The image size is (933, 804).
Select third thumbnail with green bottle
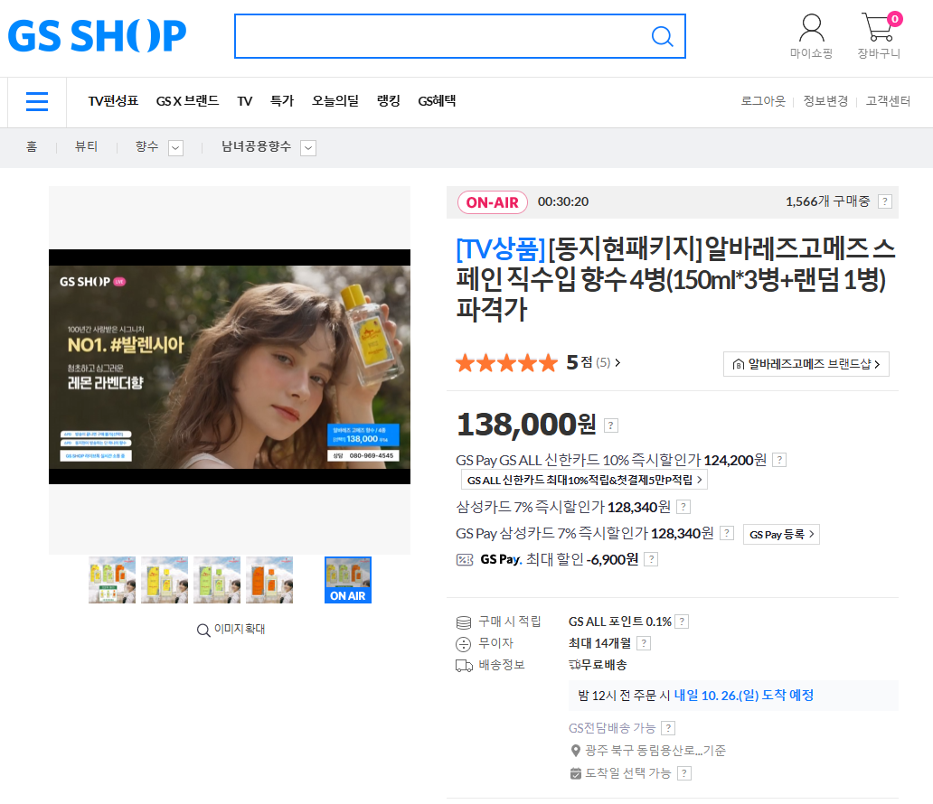tap(217, 580)
